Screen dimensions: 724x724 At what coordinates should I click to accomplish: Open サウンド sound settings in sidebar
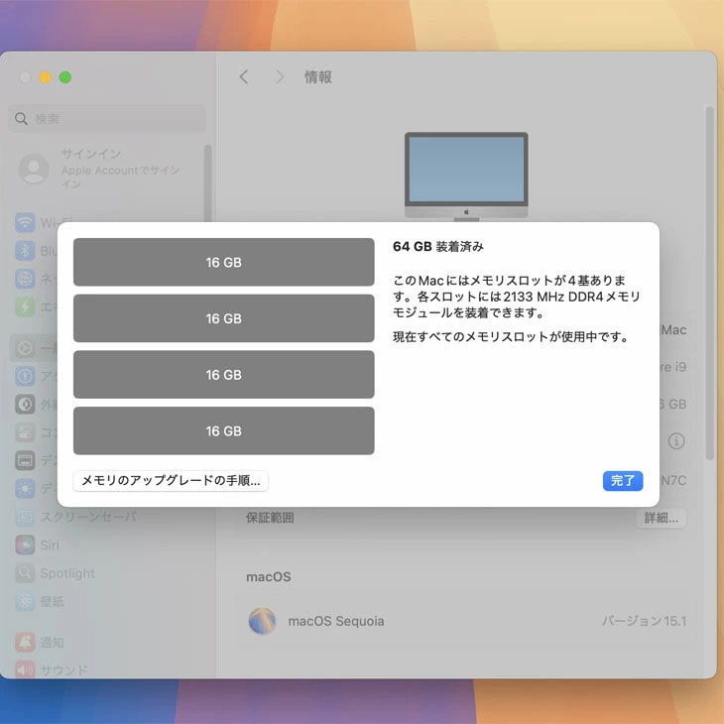click(52, 669)
